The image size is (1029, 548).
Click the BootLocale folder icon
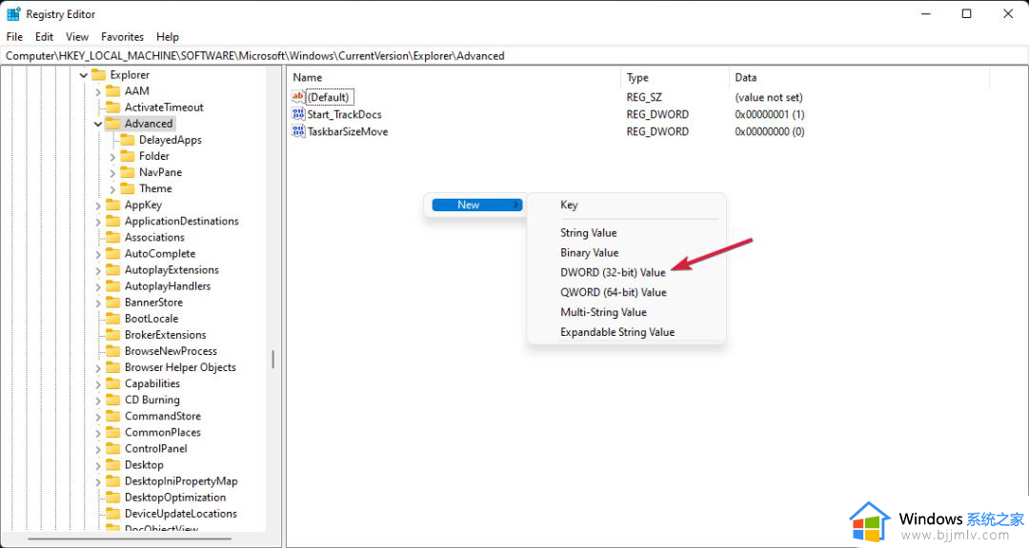click(112, 319)
